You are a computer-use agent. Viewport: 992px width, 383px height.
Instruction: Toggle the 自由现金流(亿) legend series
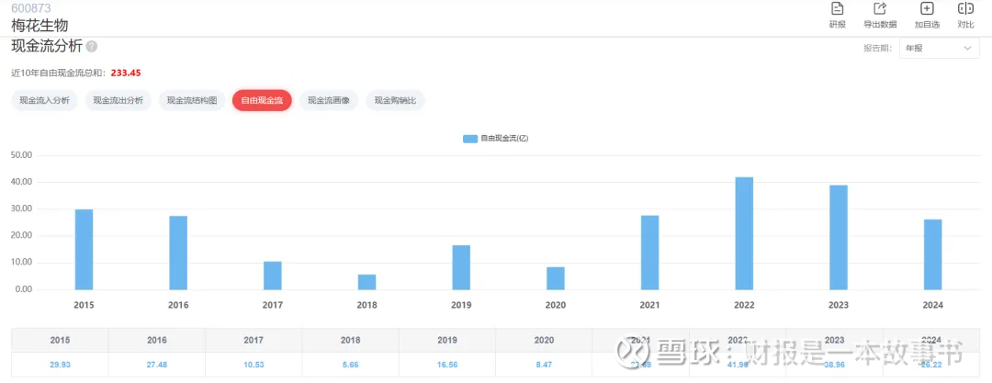495,139
